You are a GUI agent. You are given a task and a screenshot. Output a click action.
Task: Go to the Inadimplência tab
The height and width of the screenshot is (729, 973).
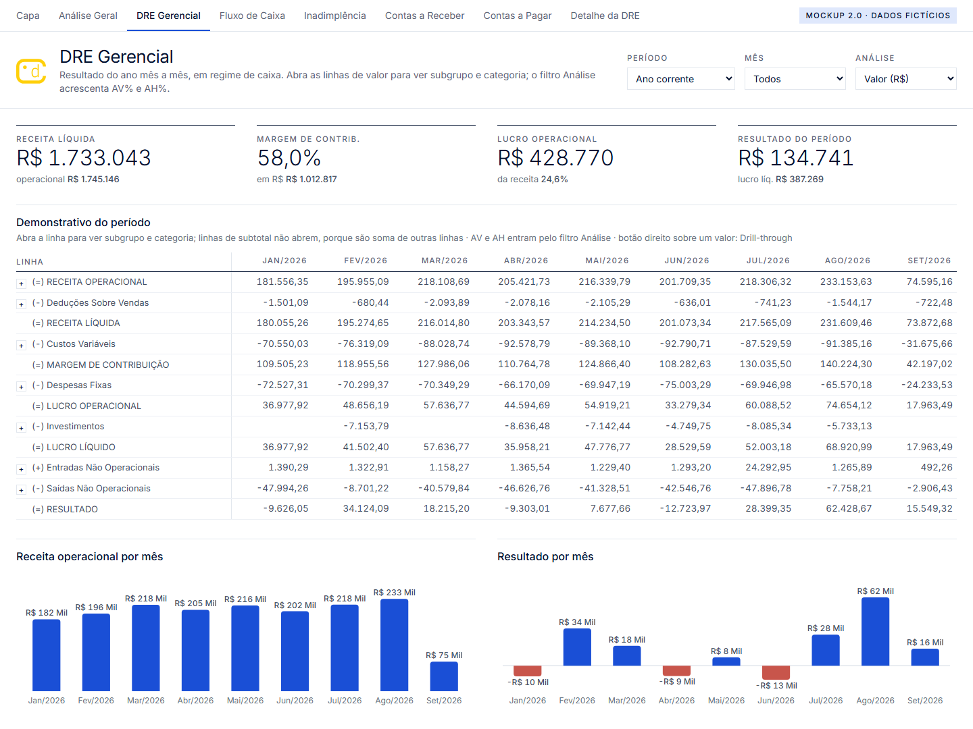(335, 16)
